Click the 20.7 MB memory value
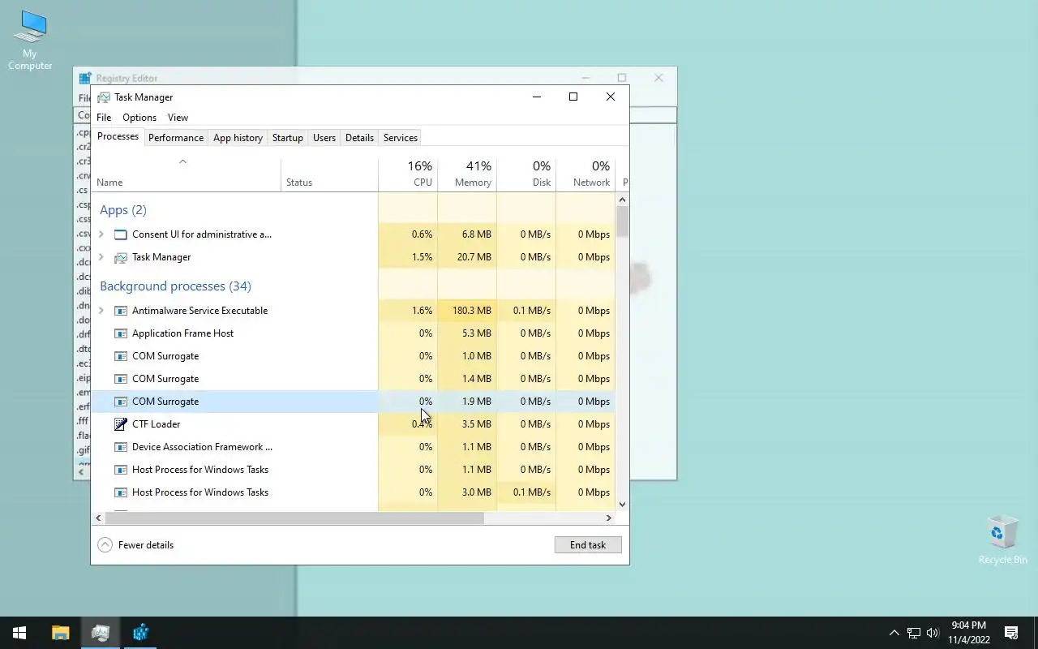Viewport: 1038px width, 649px height. click(x=474, y=257)
